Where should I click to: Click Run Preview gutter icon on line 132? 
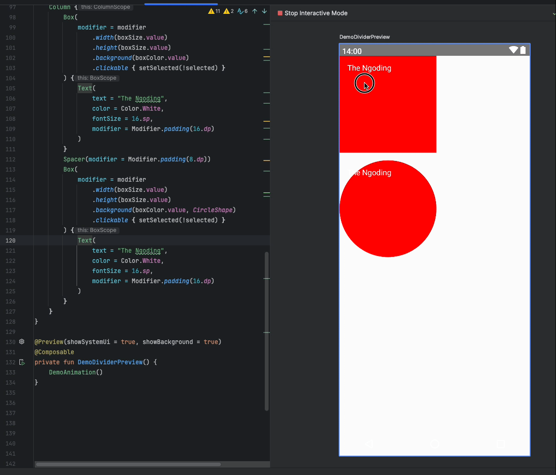(x=22, y=362)
